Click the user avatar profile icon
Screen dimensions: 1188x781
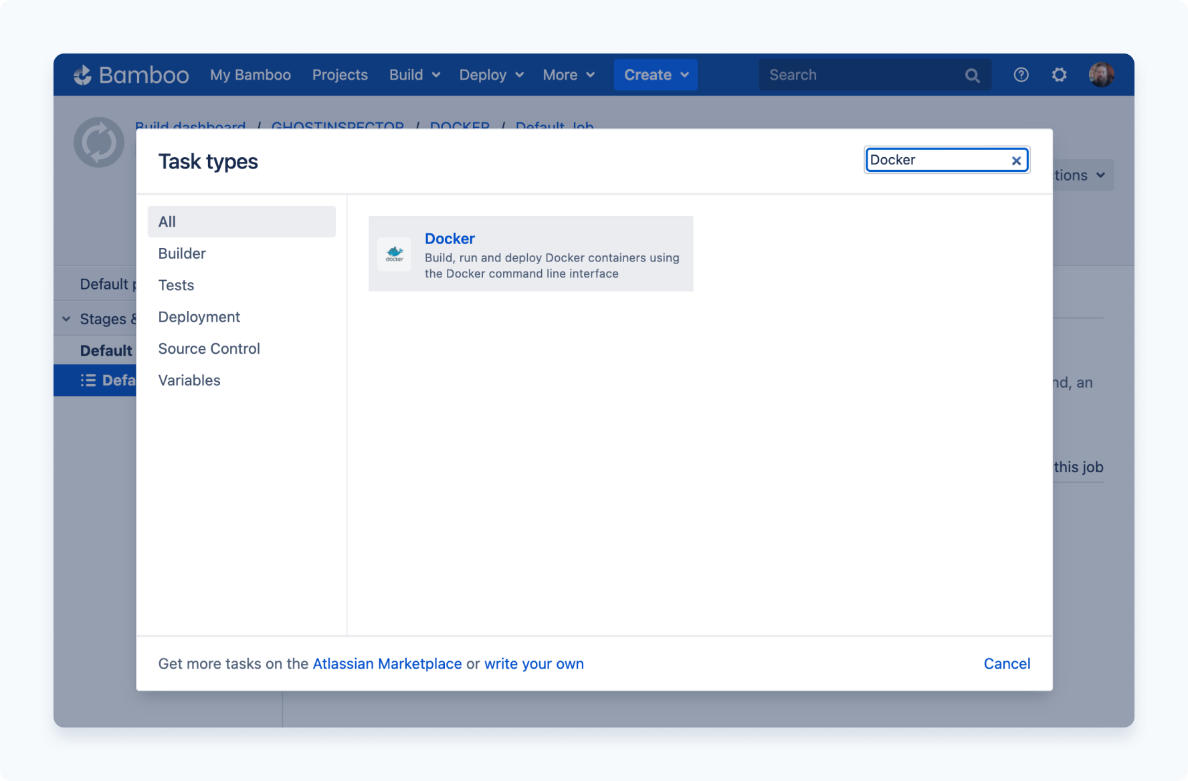click(1101, 74)
